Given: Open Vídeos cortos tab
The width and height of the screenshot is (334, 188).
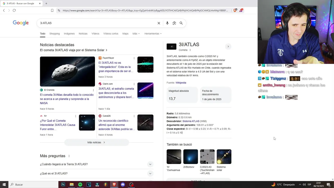Looking at the screenshot, I should pos(111,34).
